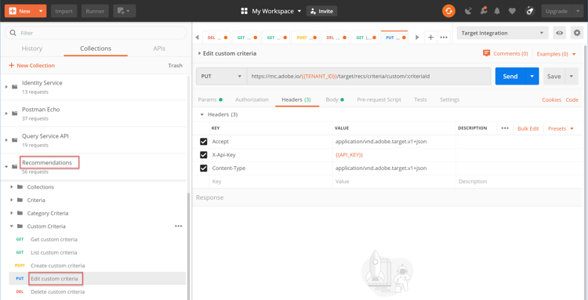Open the Presets dropdown
The height and width of the screenshot is (300, 588).
561,128
